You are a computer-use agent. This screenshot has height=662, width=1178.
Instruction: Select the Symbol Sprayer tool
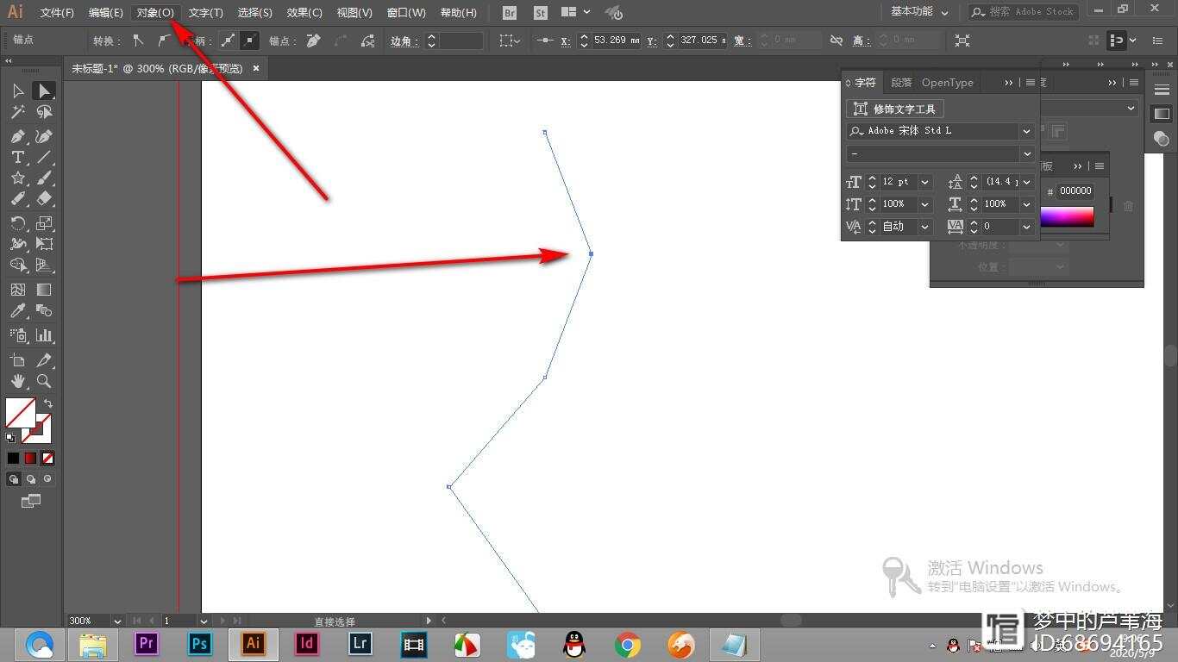[x=18, y=335]
